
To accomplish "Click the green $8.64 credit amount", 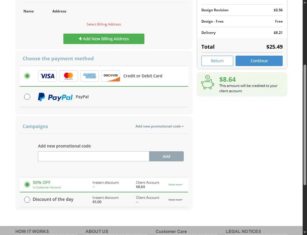I will 227,79.
